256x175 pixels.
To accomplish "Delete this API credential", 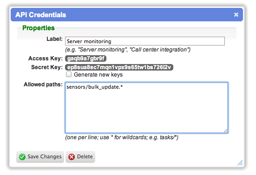I will click(x=80, y=157).
